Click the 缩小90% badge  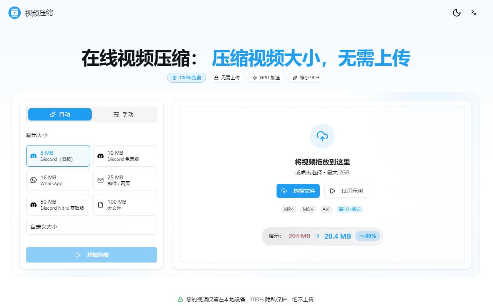(x=306, y=78)
